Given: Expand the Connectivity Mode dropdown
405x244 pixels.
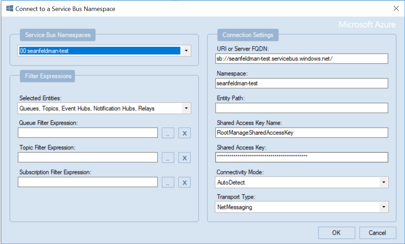Looking at the screenshot, I should pos(384,182).
